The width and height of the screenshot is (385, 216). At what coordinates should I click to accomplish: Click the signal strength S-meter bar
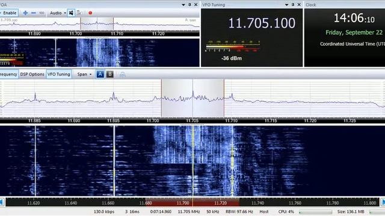pos(232,46)
